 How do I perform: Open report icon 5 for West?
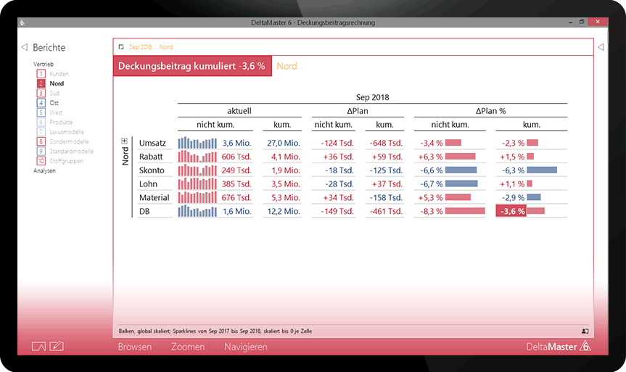(41, 112)
